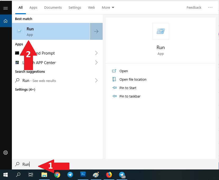
Task: Switch to the Apps tab
Action: (33, 8)
